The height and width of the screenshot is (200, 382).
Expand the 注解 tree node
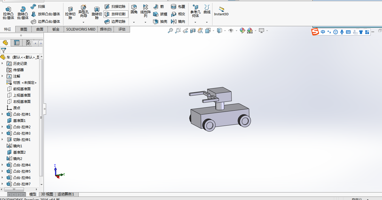3,76
